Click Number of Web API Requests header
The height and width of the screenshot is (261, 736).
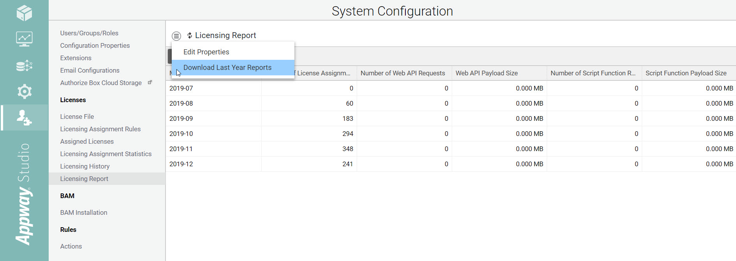tap(403, 73)
